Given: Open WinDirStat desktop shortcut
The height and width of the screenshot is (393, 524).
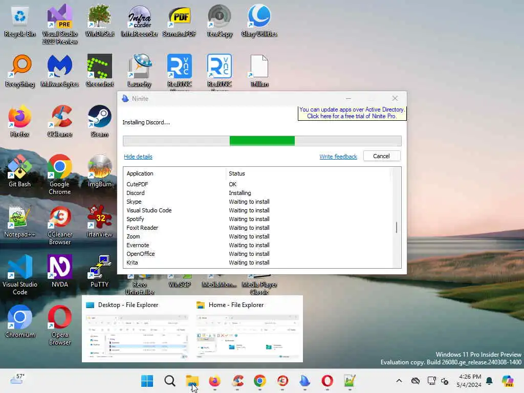Looking at the screenshot, I should [100, 21].
